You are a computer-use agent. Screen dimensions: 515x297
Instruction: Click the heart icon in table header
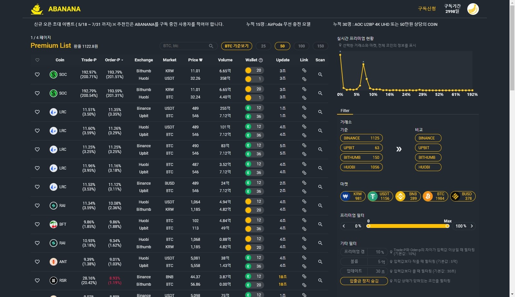coord(37,60)
